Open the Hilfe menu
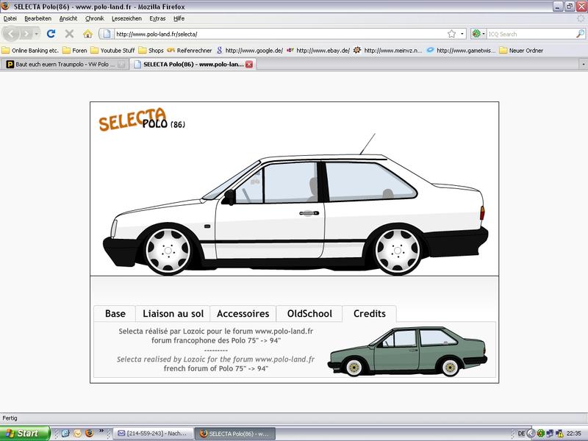This screenshot has height=441, width=588. pos(179,18)
